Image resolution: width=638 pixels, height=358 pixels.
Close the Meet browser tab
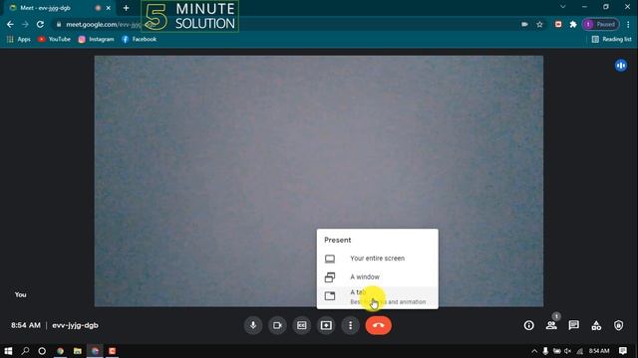109,8
